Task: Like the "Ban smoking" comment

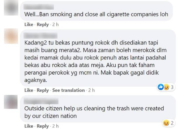Action: pos(29,25)
